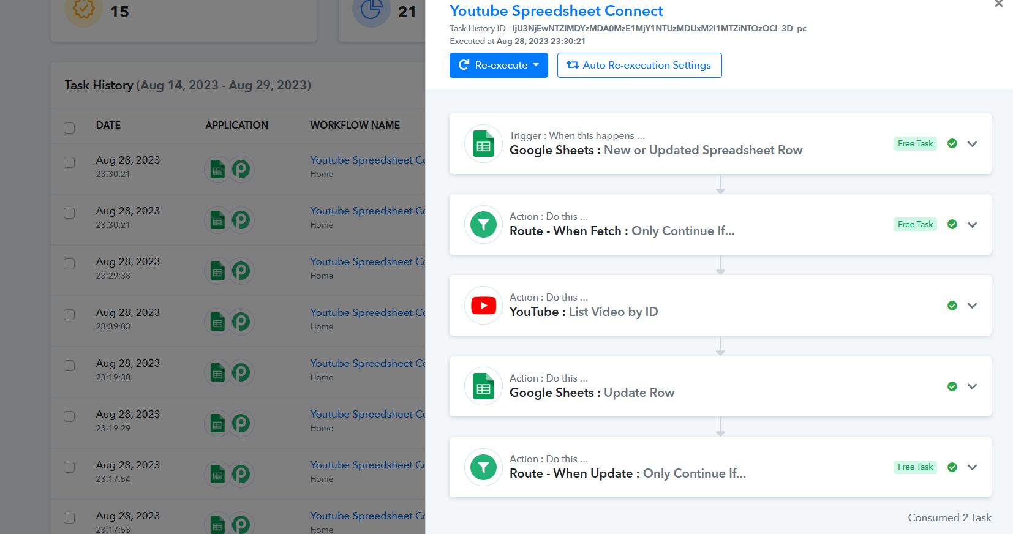Click the 'List Video by ID' step title
The height and width of the screenshot is (534, 1013).
(613, 312)
